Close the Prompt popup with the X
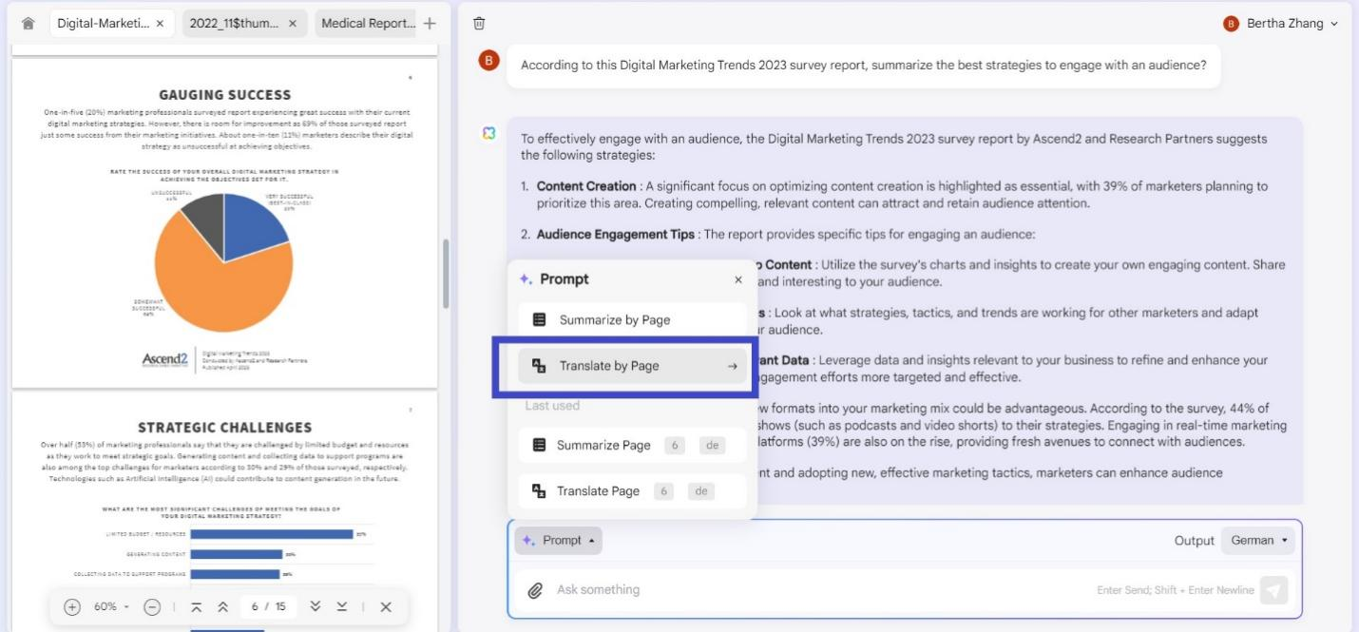The height and width of the screenshot is (632, 1359). click(x=738, y=278)
